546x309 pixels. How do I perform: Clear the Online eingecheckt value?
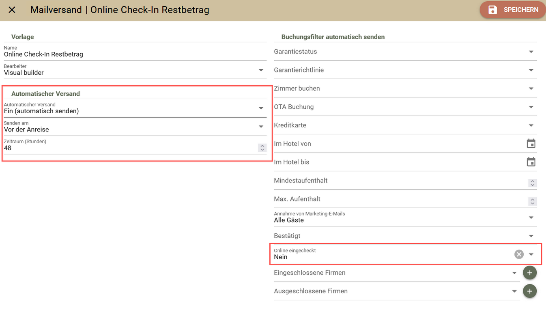519,254
